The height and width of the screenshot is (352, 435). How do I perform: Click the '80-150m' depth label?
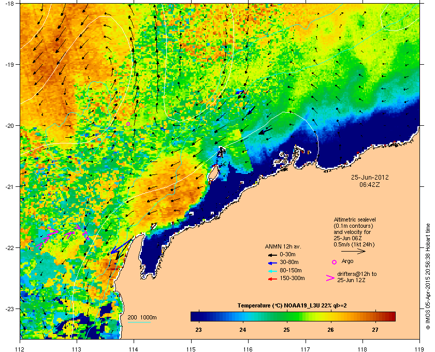291,270
